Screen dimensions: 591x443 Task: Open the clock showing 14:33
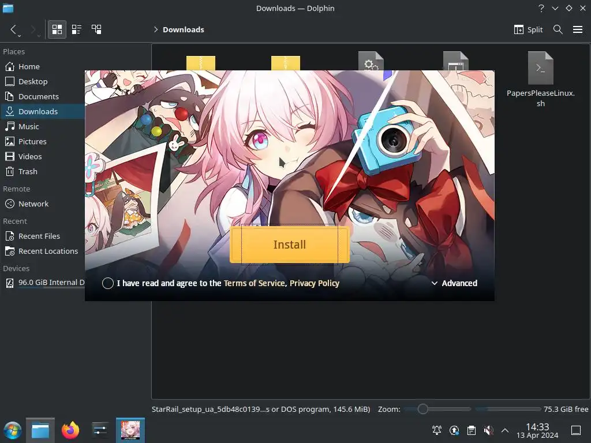tap(537, 430)
